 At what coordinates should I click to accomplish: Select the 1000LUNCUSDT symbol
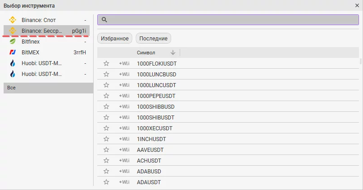tap(156, 85)
